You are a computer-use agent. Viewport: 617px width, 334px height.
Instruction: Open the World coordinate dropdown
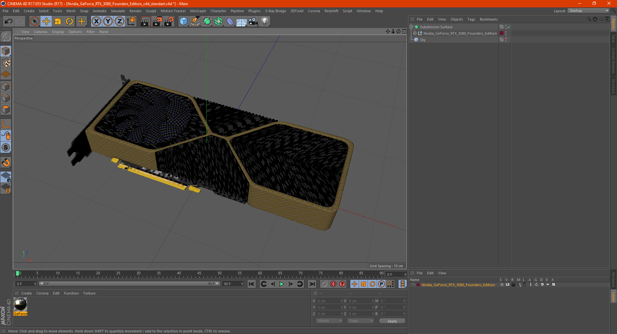pyautogui.click(x=329, y=321)
